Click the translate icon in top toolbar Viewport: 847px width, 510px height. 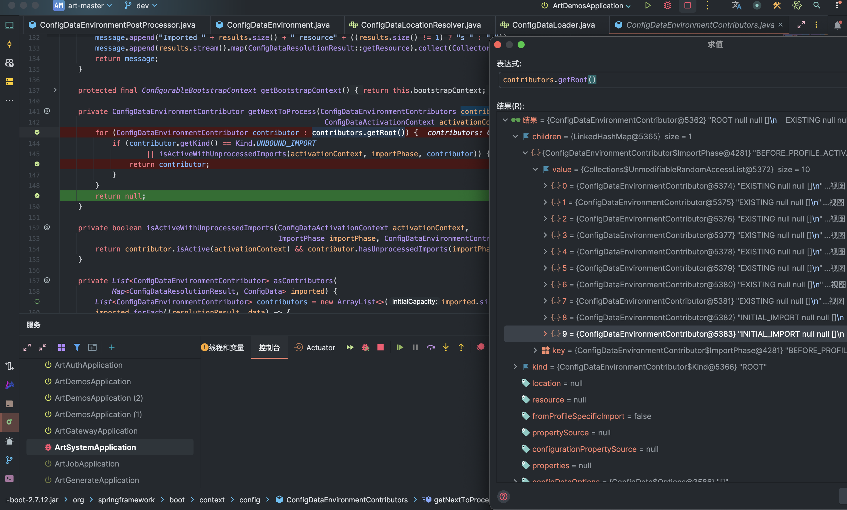[736, 6]
